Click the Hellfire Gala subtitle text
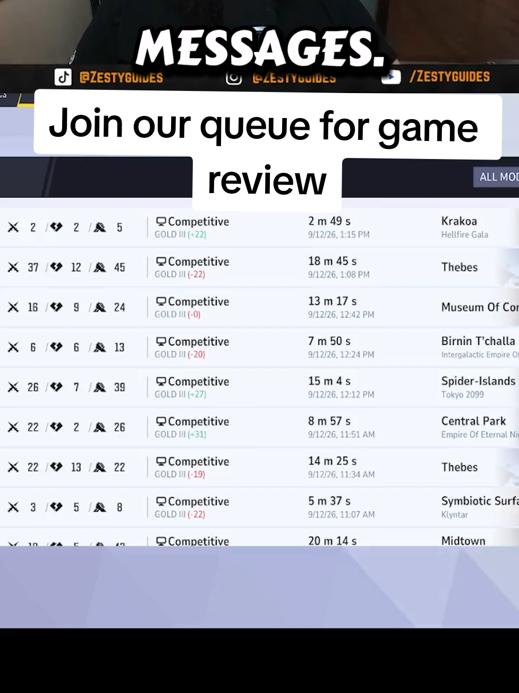 (x=464, y=235)
